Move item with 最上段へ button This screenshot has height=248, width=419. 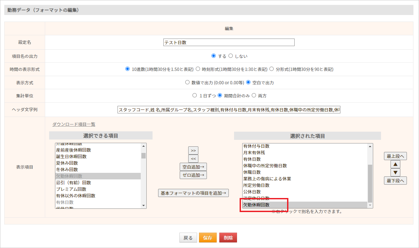[395, 156]
